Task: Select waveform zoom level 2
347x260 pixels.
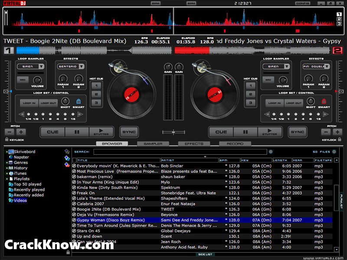Action: click(x=339, y=19)
